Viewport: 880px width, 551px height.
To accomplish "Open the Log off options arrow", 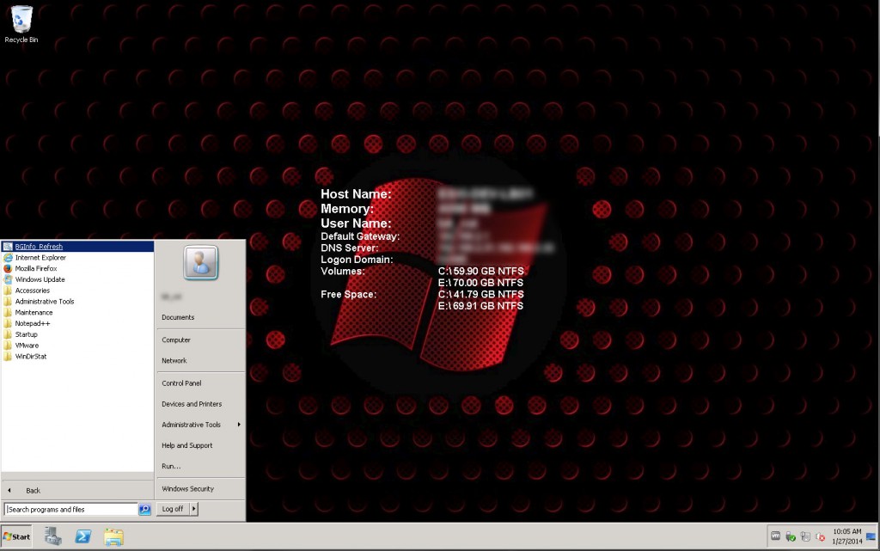I will (x=192, y=508).
